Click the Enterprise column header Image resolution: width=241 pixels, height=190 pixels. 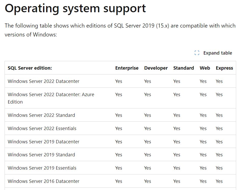(127, 68)
